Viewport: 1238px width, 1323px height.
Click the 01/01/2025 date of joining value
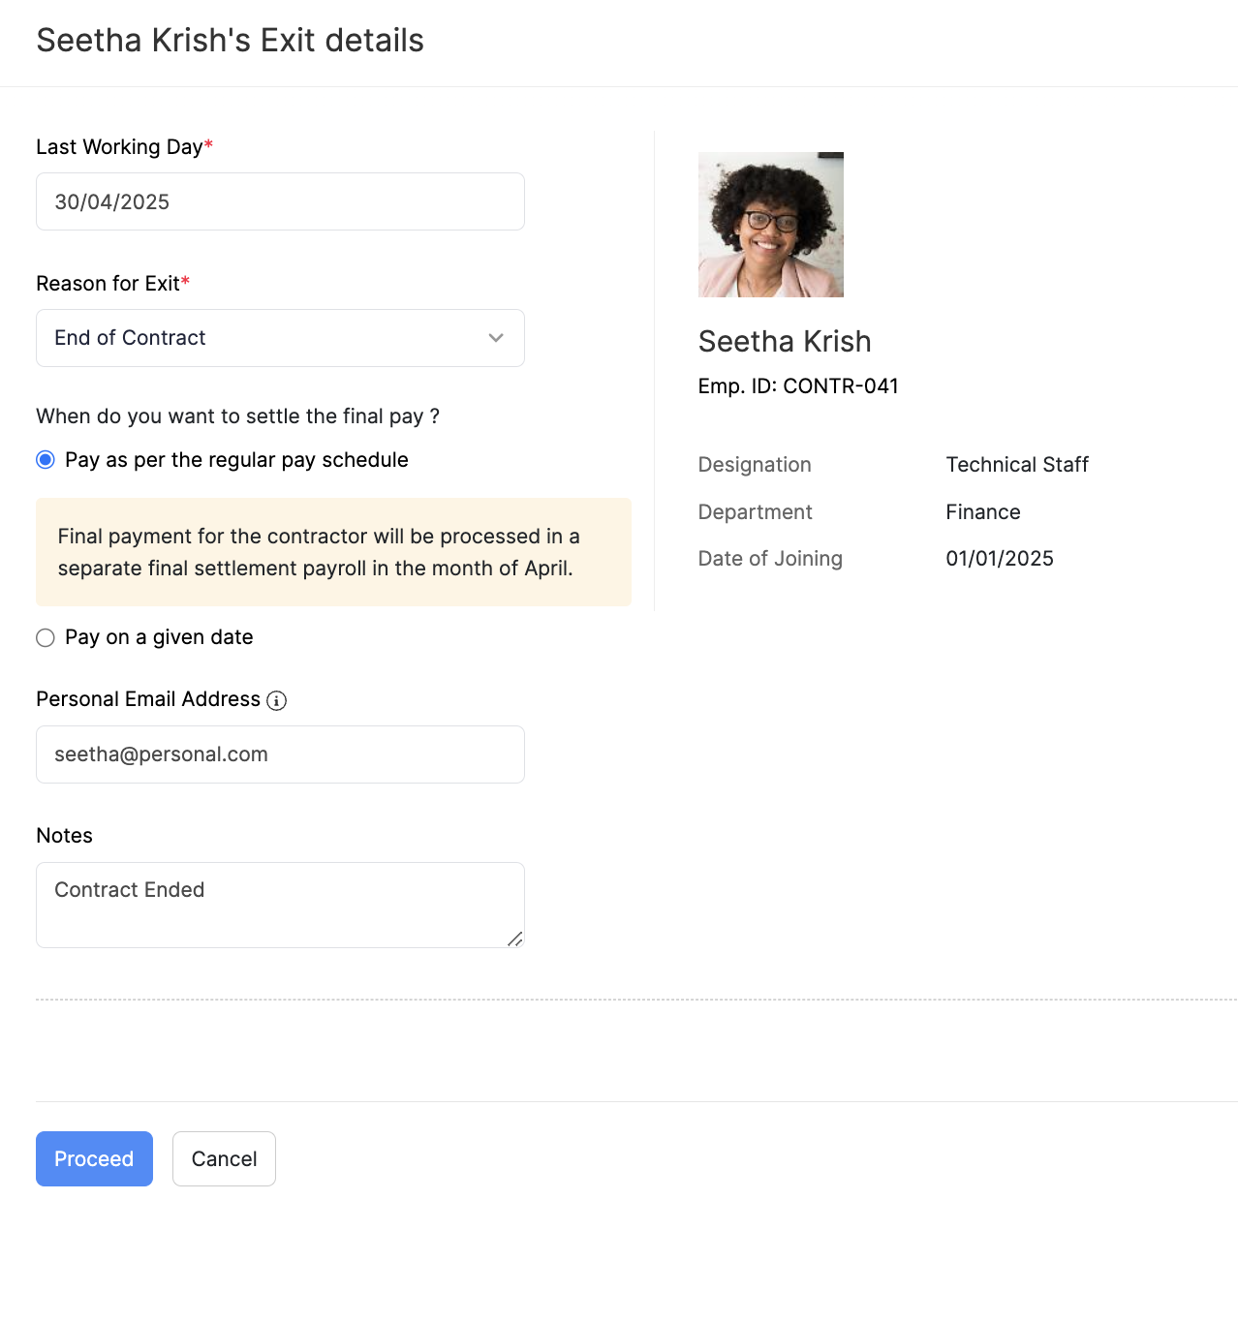999,559
